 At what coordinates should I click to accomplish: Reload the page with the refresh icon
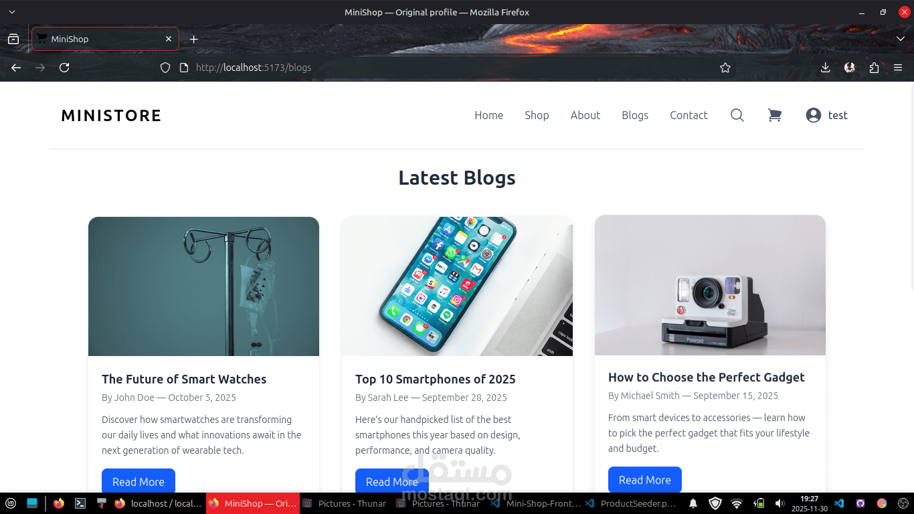tap(64, 68)
